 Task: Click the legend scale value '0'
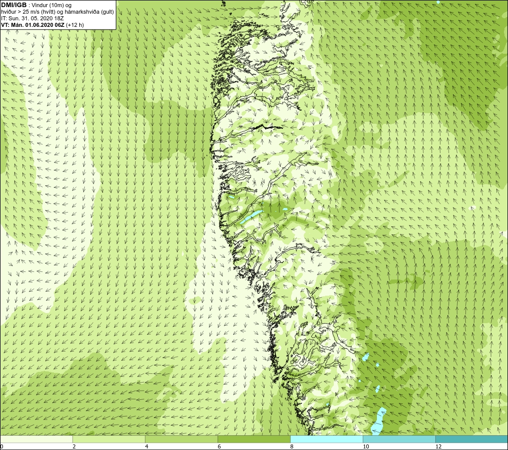coord(2,447)
